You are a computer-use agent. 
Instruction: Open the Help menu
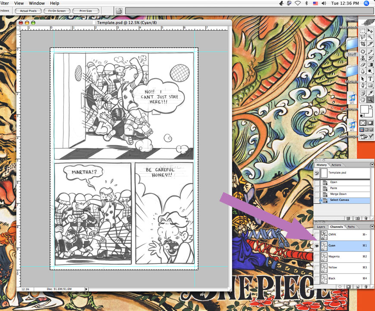[x=54, y=3]
